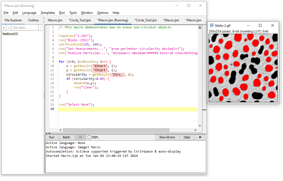Open the Language menu
Viewport: 283px width, 181px height.
(29, 13)
